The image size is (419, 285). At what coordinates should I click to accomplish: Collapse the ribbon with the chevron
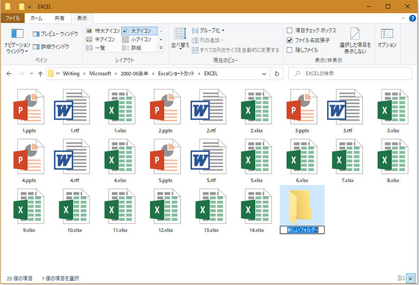tap(403, 18)
